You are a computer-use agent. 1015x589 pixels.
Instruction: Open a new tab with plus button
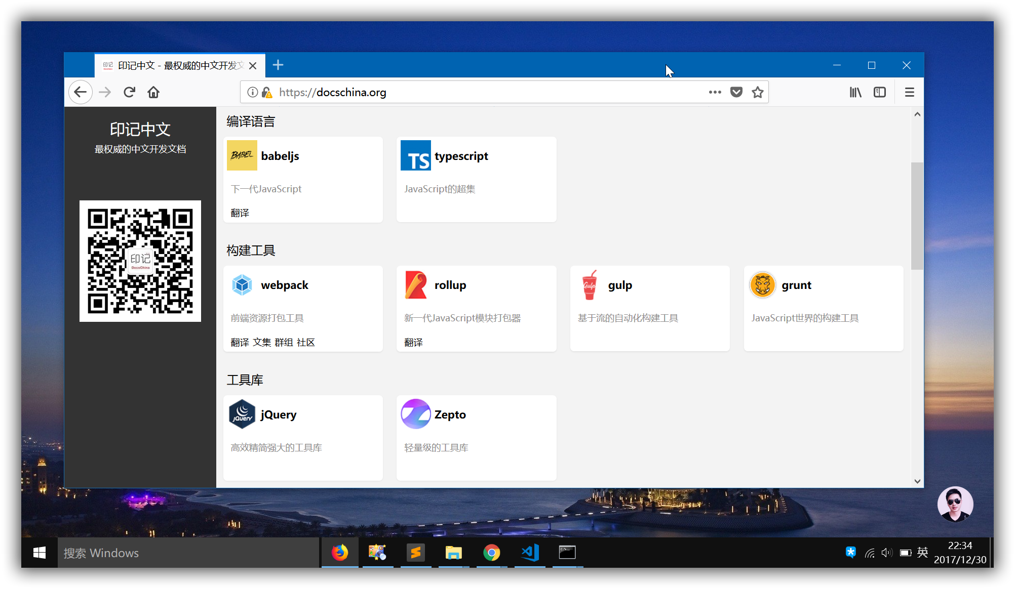click(x=278, y=65)
